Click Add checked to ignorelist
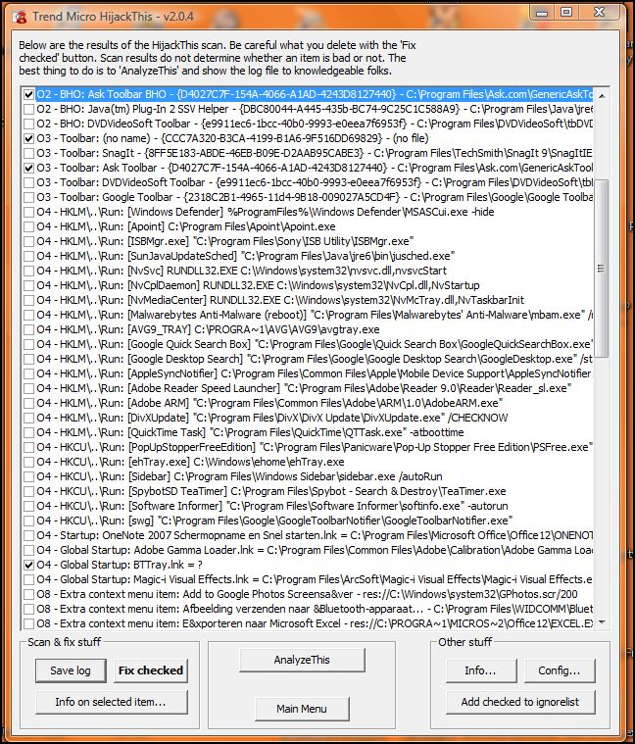 click(520, 702)
